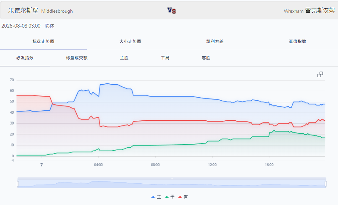Switch to 亚盘指数 tab
The image size is (338, 205).
297,41
